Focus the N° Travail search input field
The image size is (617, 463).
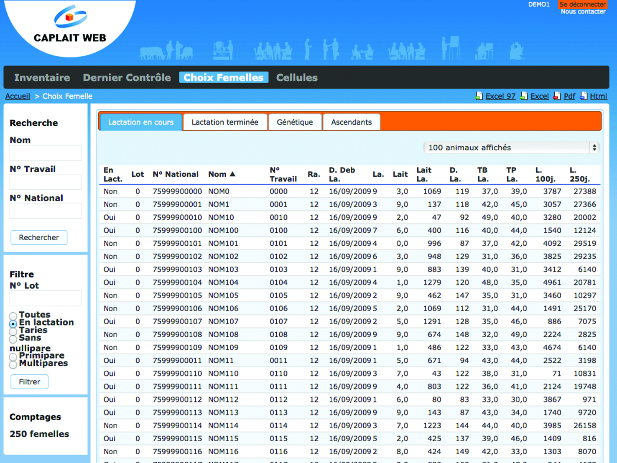point(45,182)
